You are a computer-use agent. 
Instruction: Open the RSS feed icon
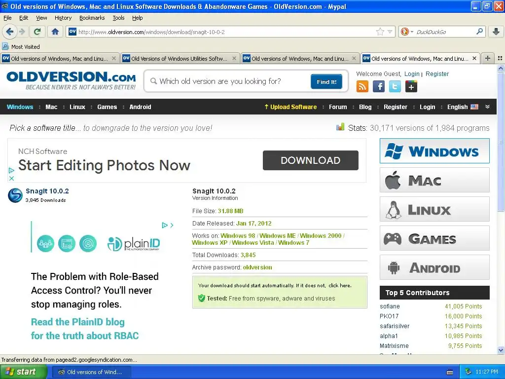[x=362, y=86]
